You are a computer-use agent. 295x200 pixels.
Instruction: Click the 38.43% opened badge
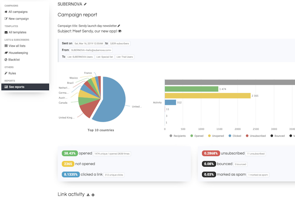[x=70, y=153]
